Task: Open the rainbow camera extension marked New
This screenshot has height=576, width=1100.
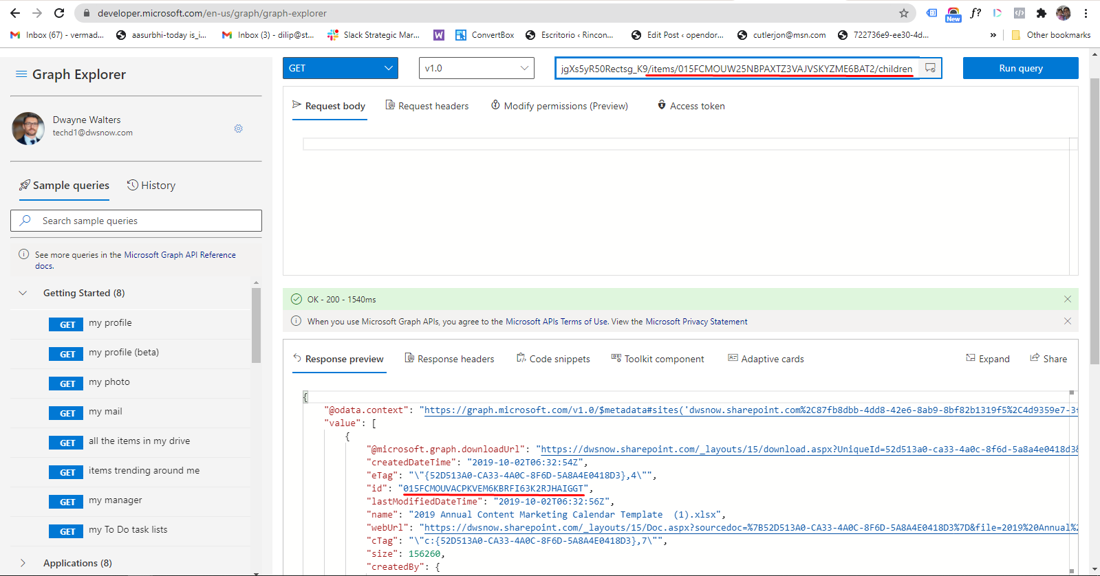Action: 953,14
